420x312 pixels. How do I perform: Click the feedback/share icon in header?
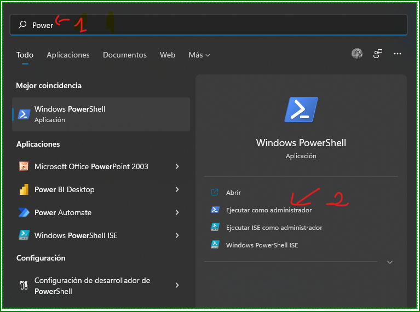tap(378, 54)
